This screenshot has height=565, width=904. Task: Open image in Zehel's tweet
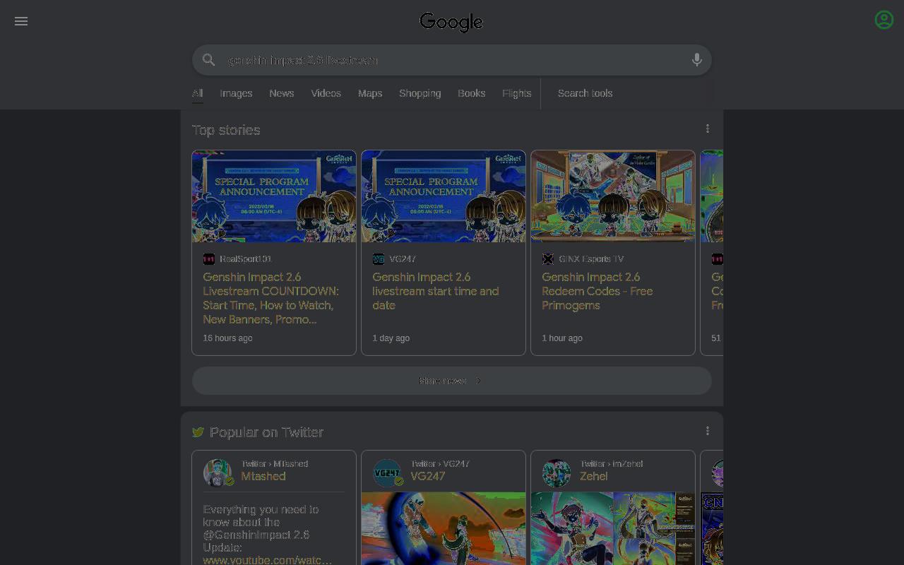[613, 528]
